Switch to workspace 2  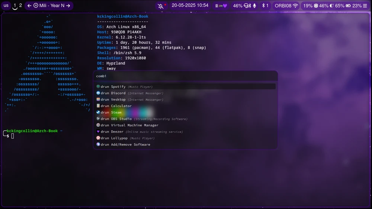tap(20, 6)
